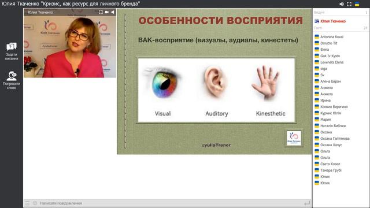Click the flag icon next to Света Козел

[x=317, y=164]
